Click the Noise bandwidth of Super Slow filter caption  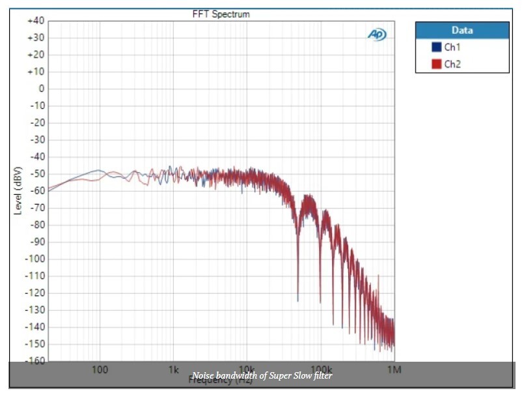point(262,375)
